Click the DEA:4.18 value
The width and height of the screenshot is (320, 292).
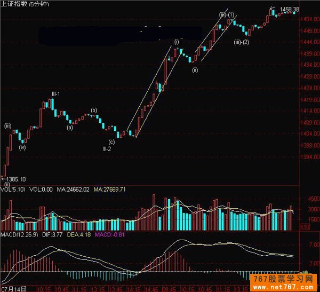coord(79,234)
